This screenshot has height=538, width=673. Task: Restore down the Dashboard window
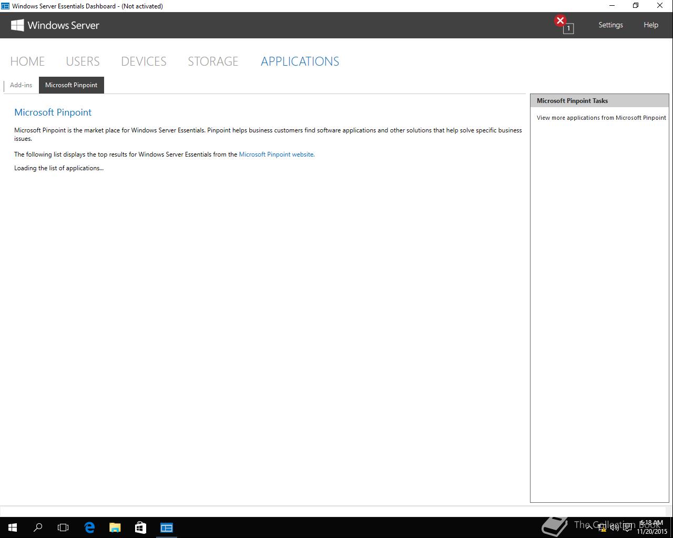[636, 6]
